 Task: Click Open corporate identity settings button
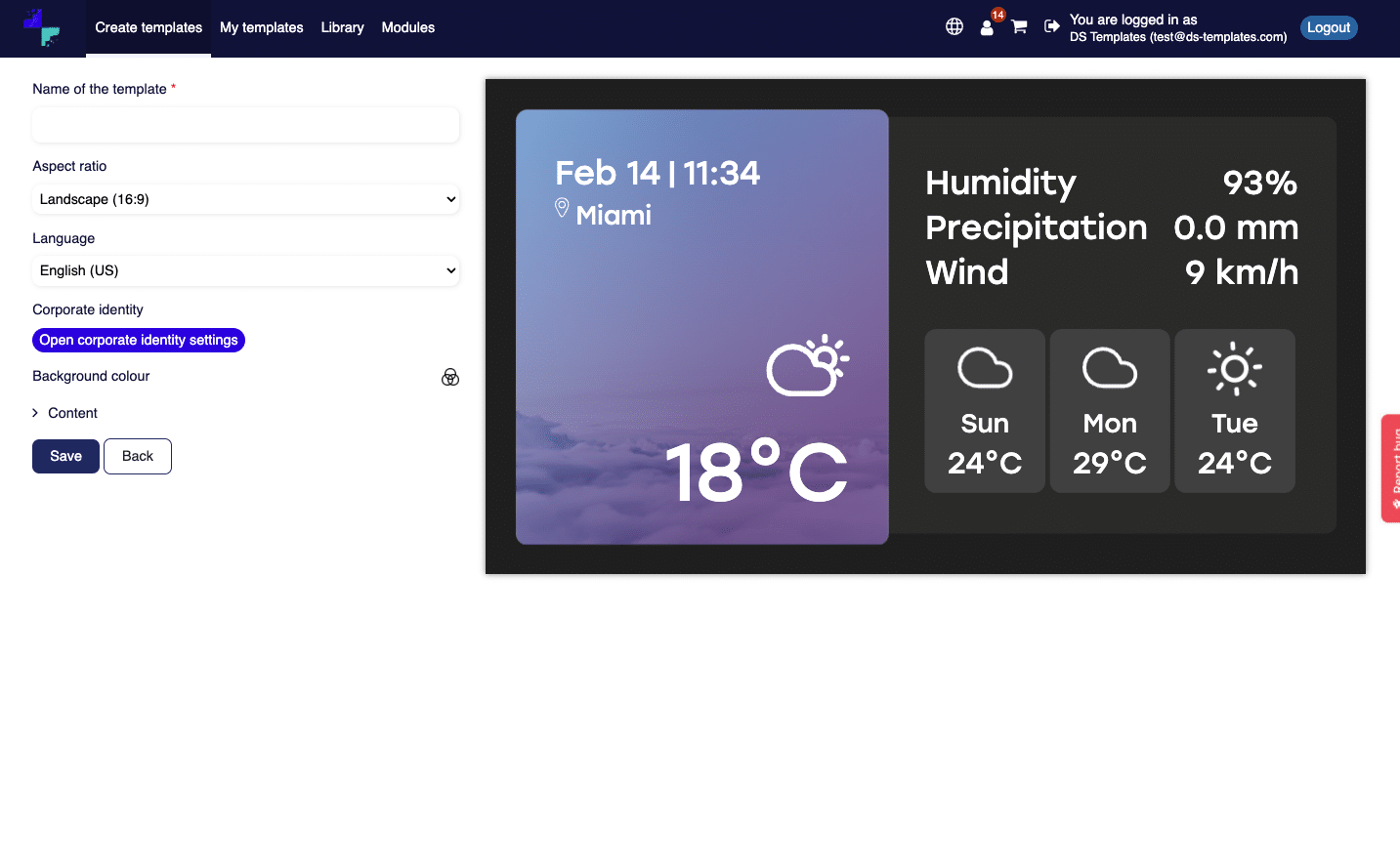click(139, 340)
